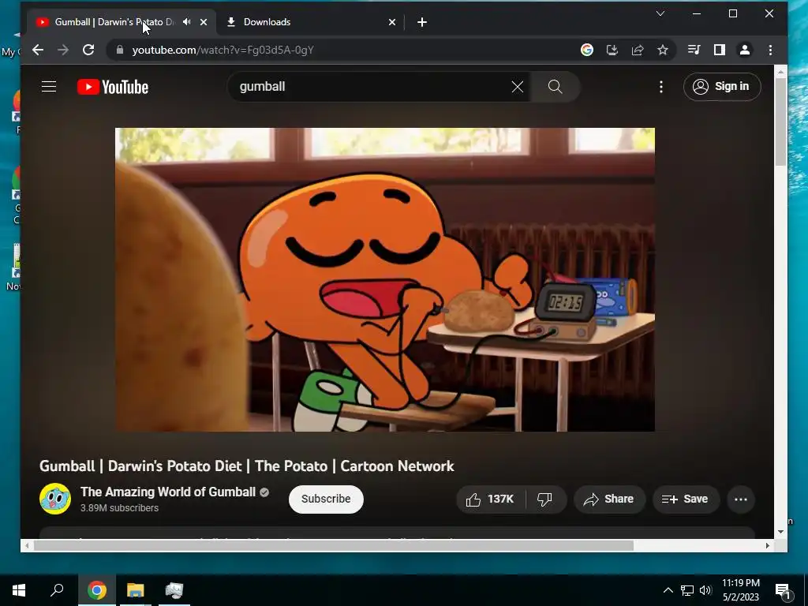The width and height of the screenshot is (808, 606).
Task: Click the 3.89M subscribers text
Action: pos(120,508)
